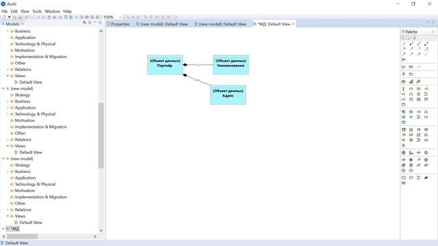The height and width of the screenshot is (246, 438).
Task: Open the New dropdown arrow in toolbar
Action: point(9,17)
